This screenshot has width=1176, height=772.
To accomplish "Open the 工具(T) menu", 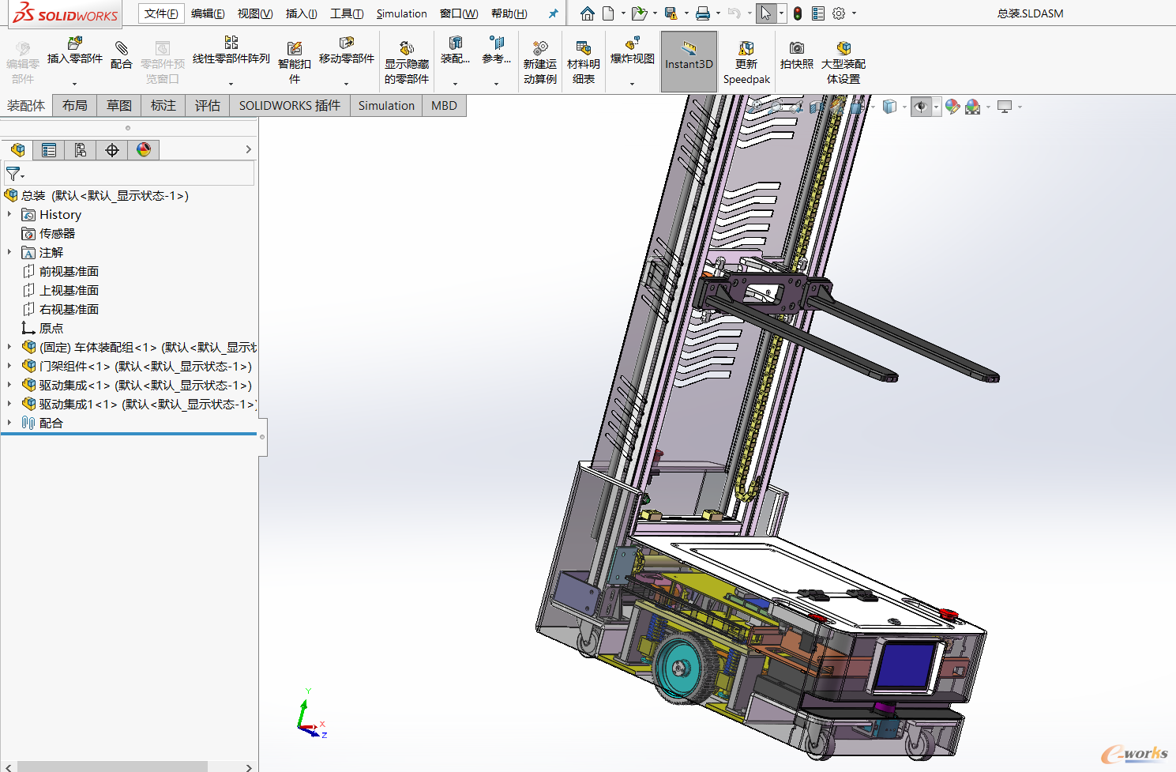I will click(347, 13).
